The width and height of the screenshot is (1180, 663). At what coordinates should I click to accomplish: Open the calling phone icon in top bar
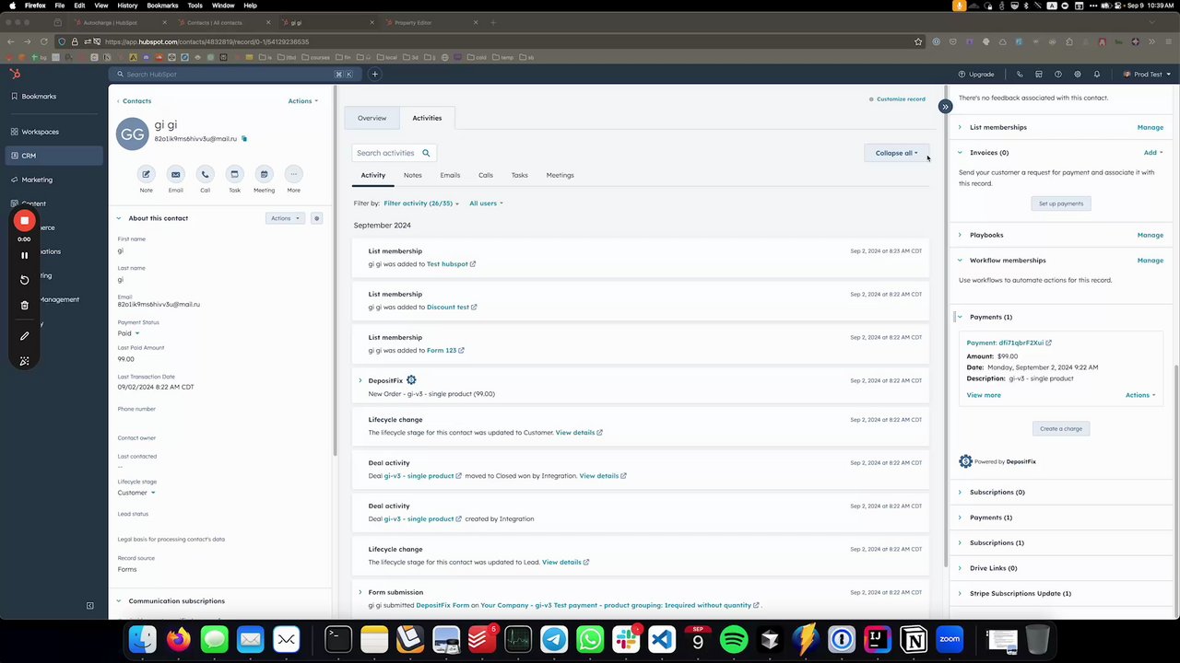click(x=1020, y=74)
